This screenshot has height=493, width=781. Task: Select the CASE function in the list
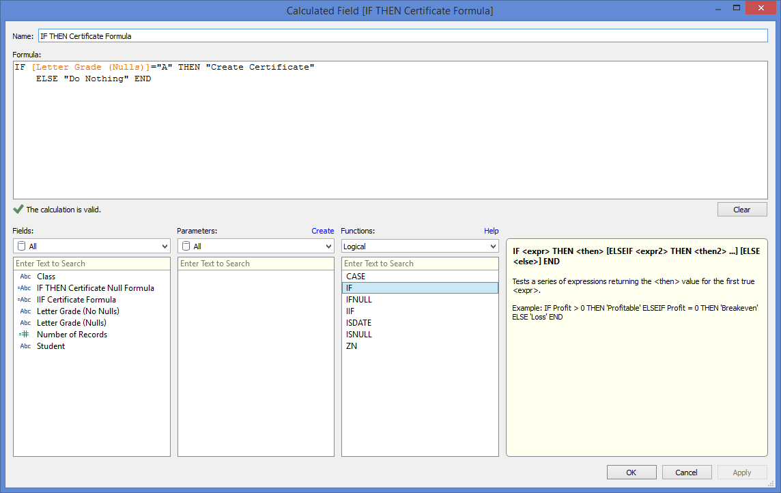coord(356,277)
